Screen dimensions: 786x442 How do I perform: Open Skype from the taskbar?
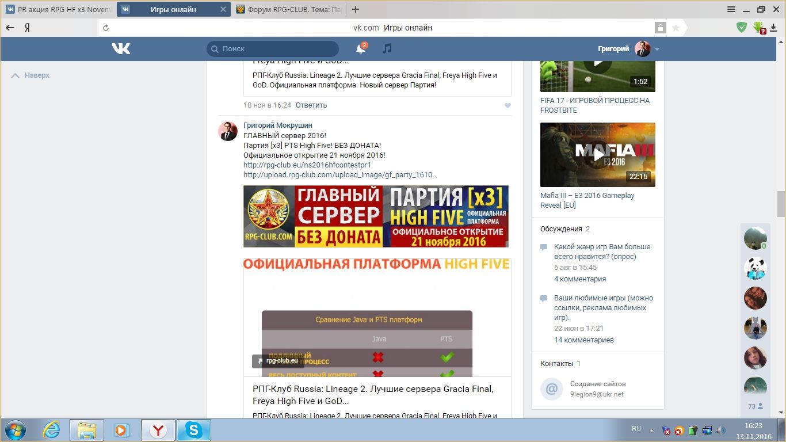pos(194,430)
